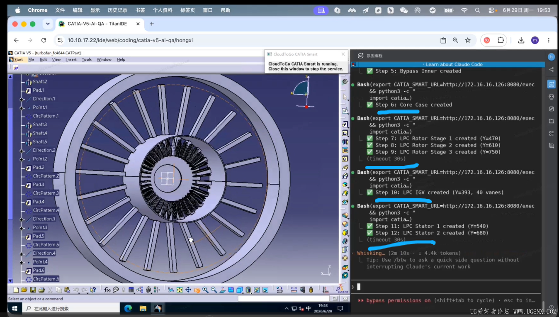
Task: Click the Measure Inertia weight icon
Action: tap(311, 290)
